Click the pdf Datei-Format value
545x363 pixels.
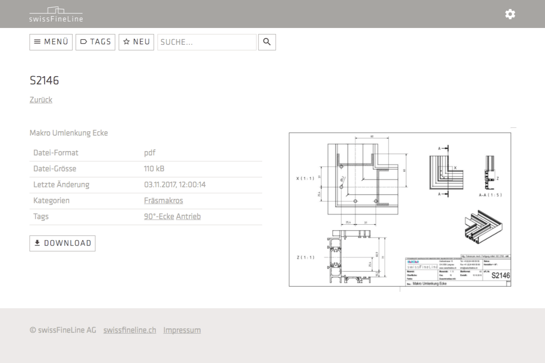(149, 153)
